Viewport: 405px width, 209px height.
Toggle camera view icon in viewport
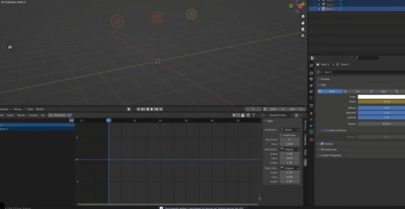[x=303, y=29]
